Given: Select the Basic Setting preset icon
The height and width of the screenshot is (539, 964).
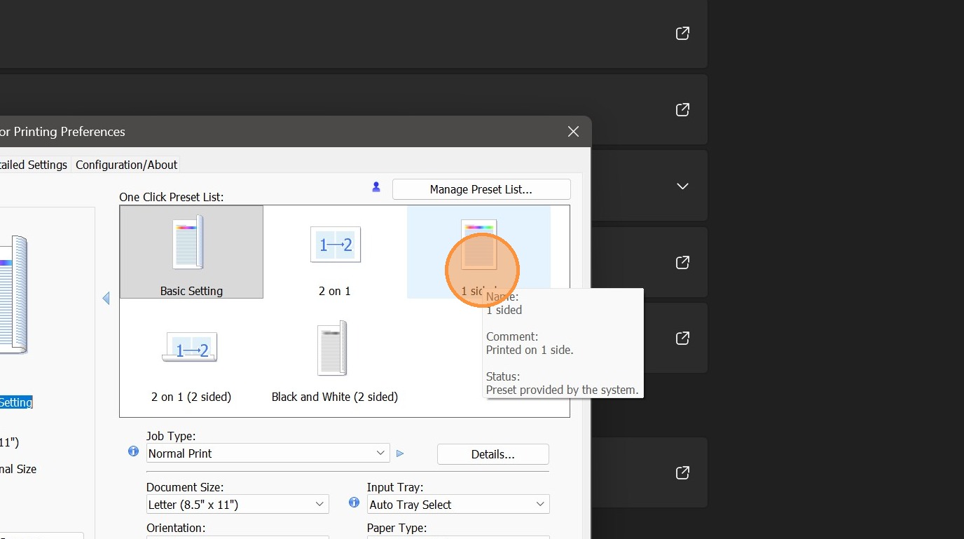Looking at the screenshot, I should pos(191,244).
